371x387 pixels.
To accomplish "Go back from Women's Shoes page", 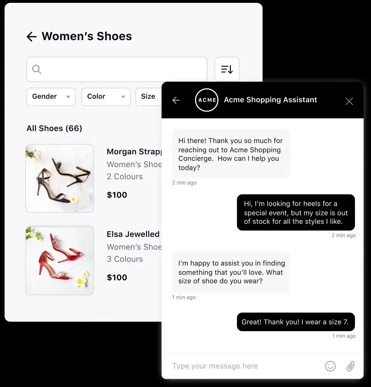I will [x=32, y=37].
